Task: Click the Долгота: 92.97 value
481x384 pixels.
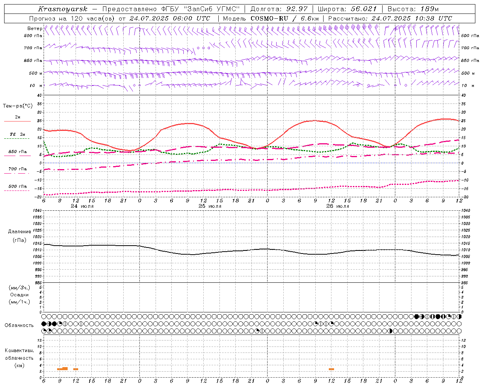Action: pyautogui.click(x=279, y=9)
